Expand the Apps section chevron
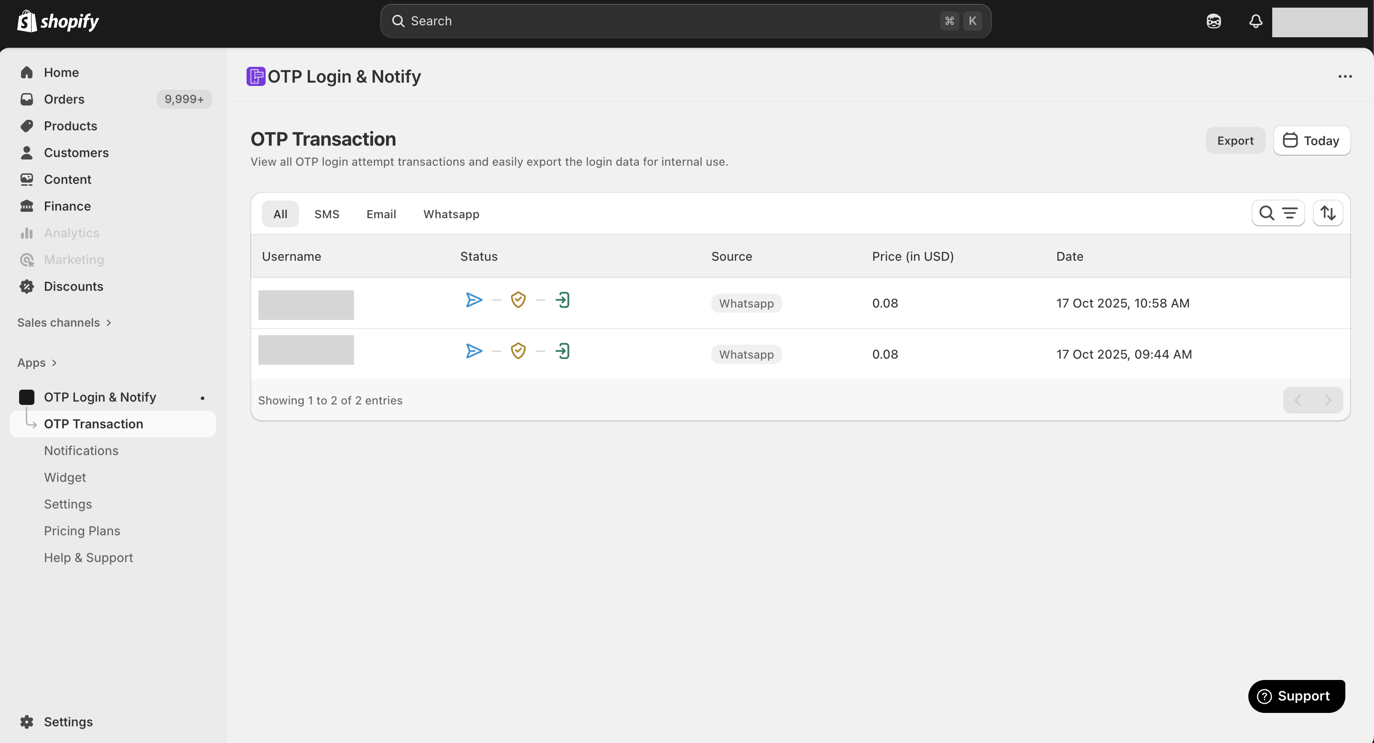The image size is (1374, 743). pos(54,363)
